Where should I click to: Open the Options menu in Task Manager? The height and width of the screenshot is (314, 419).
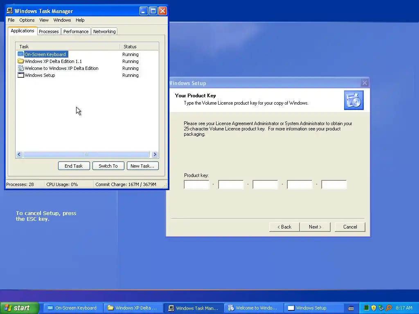(x=27, y=20)
